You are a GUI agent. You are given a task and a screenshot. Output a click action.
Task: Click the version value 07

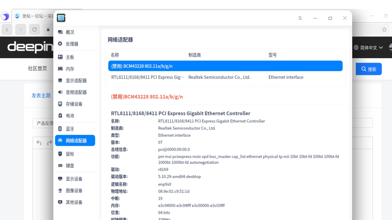pos(160,142)
